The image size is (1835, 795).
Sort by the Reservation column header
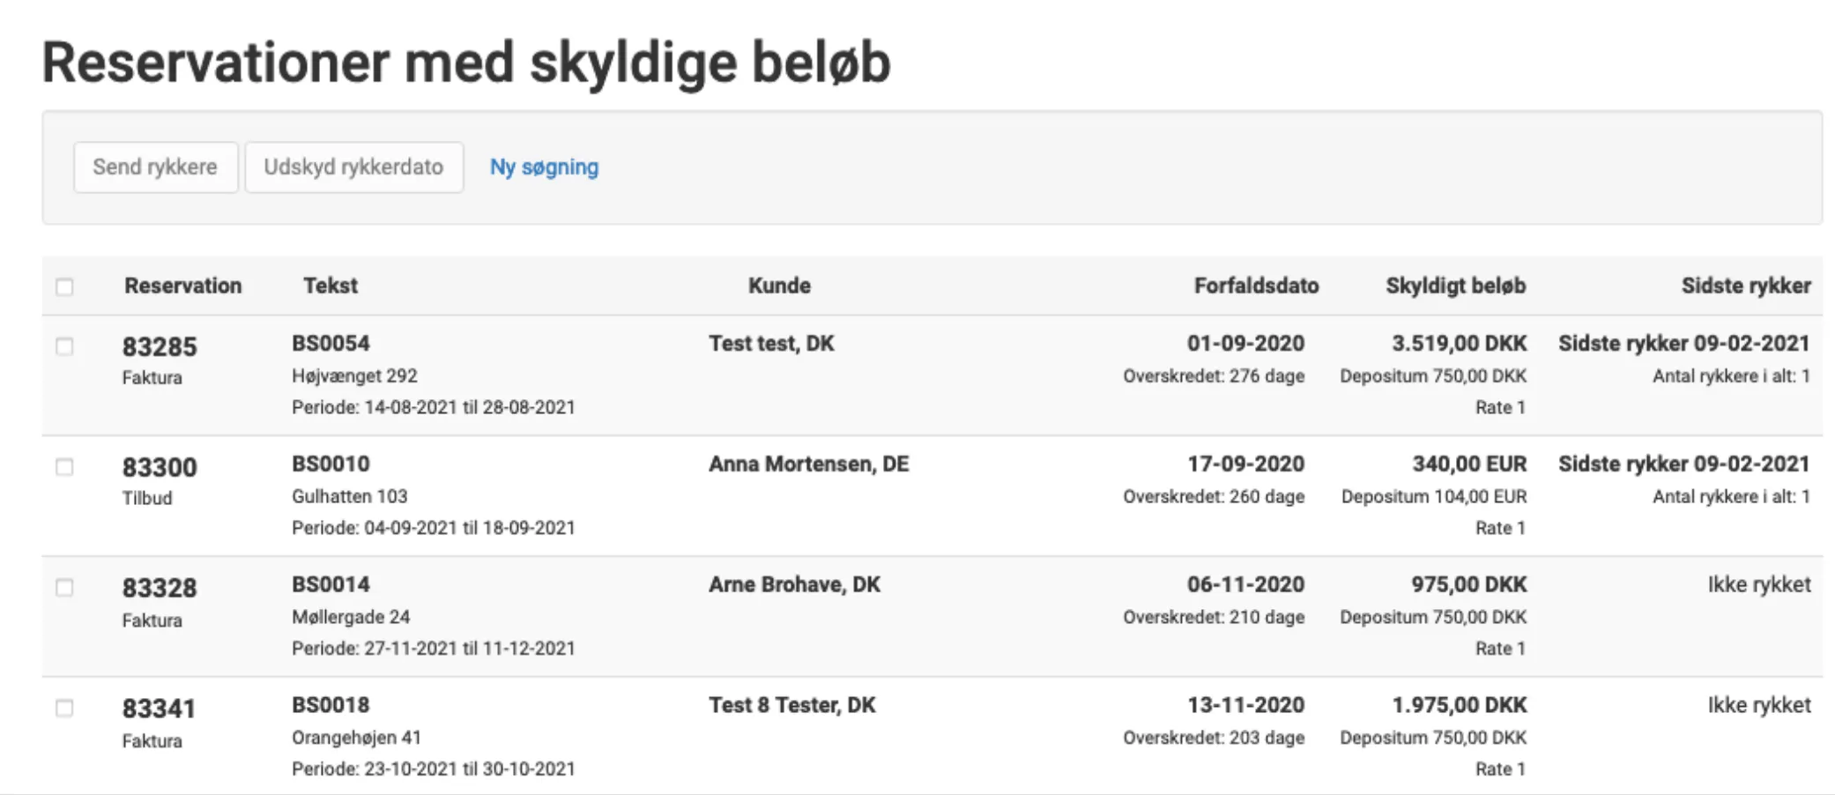tap(184, 286)
